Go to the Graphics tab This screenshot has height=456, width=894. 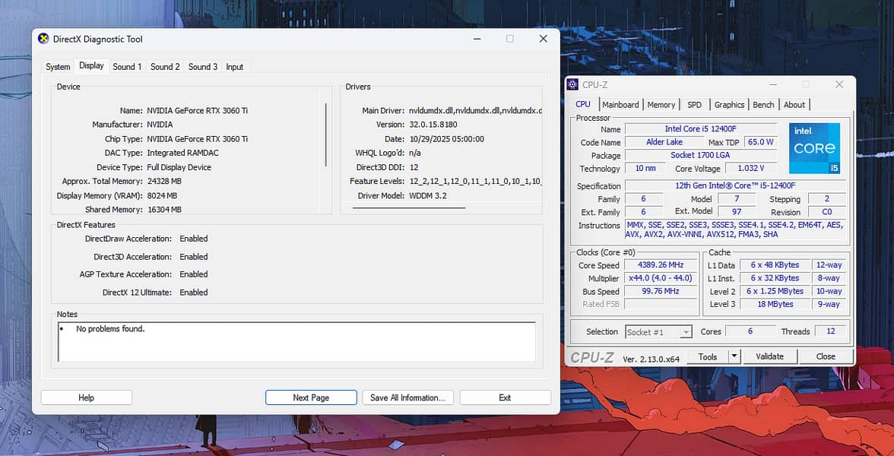point(729,105)
